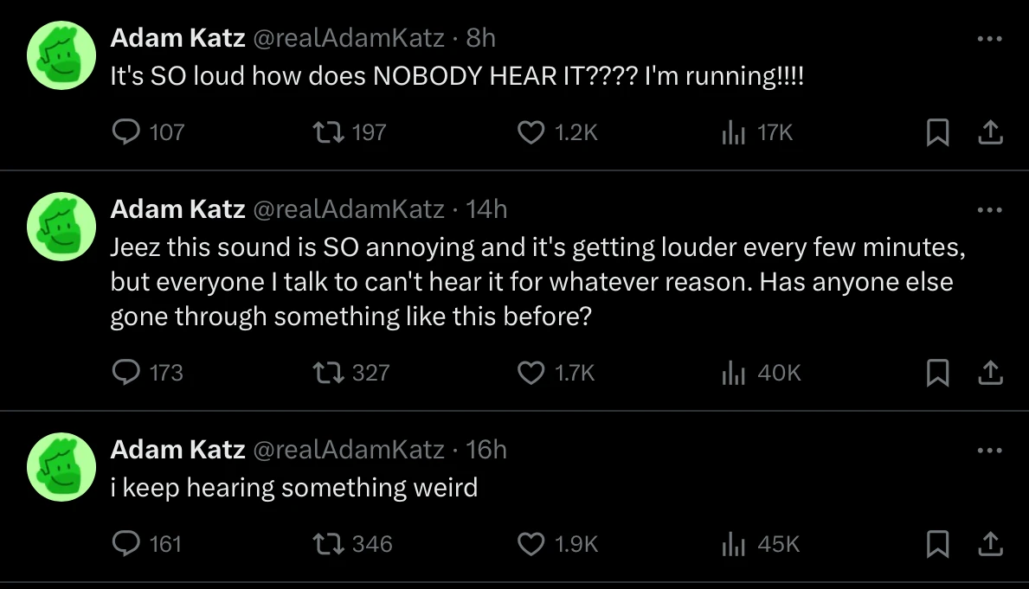This screenshot has width=1029, height=589.
Task: Retweet the tweet with 327 retweets
Action: 329,373
